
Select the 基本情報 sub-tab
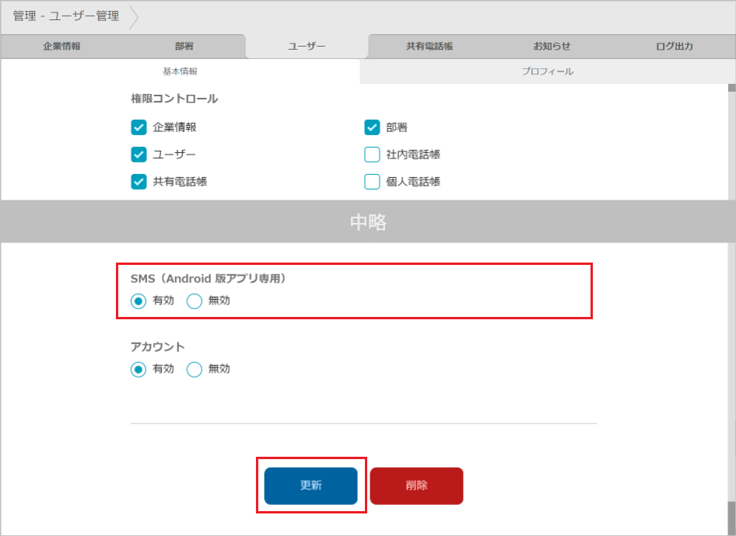coord(180,71)
